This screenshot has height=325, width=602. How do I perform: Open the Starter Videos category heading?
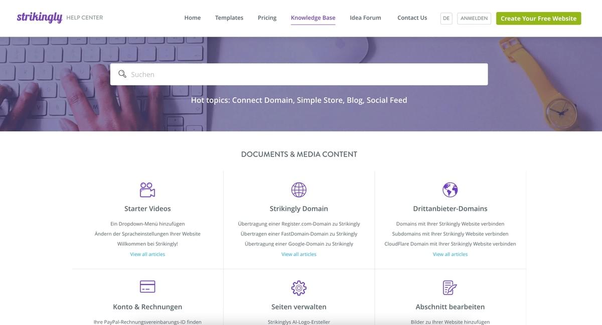tap(147, 208)
